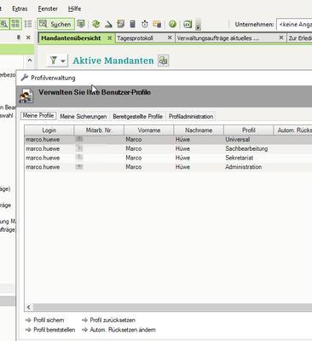
Task: Switch to the Tagesprotokoll tab
Action: [136, 38]
